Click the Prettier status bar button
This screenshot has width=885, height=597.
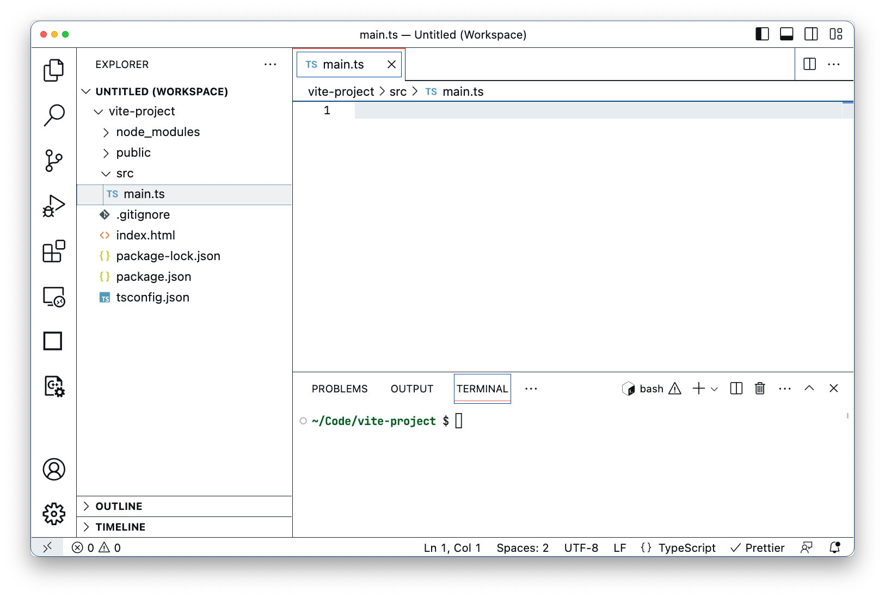point(758,547)
